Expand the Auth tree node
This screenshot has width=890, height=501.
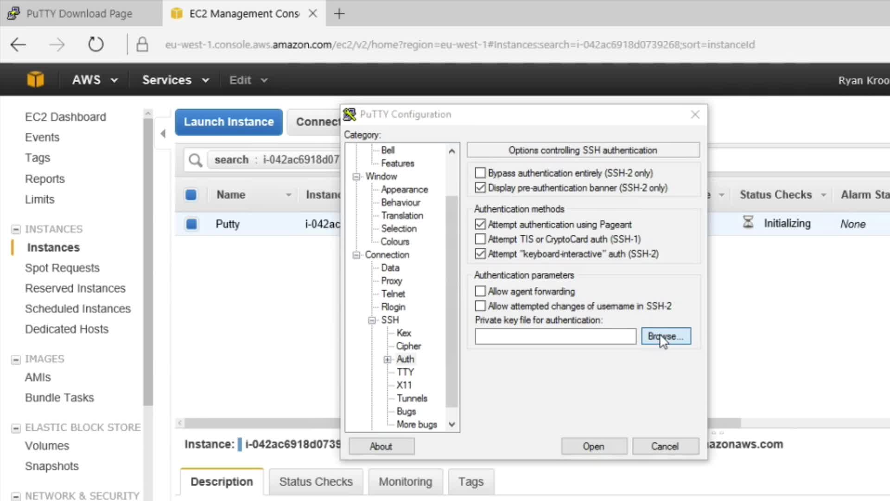click(388, 360)
